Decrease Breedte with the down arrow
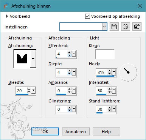The image size is (146, 140). click(29, 92)
